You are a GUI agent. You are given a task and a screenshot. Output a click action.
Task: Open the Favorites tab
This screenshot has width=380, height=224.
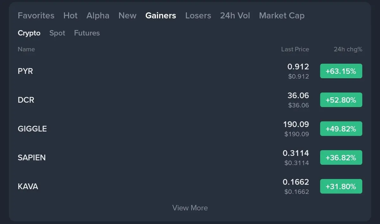[36, 16]
